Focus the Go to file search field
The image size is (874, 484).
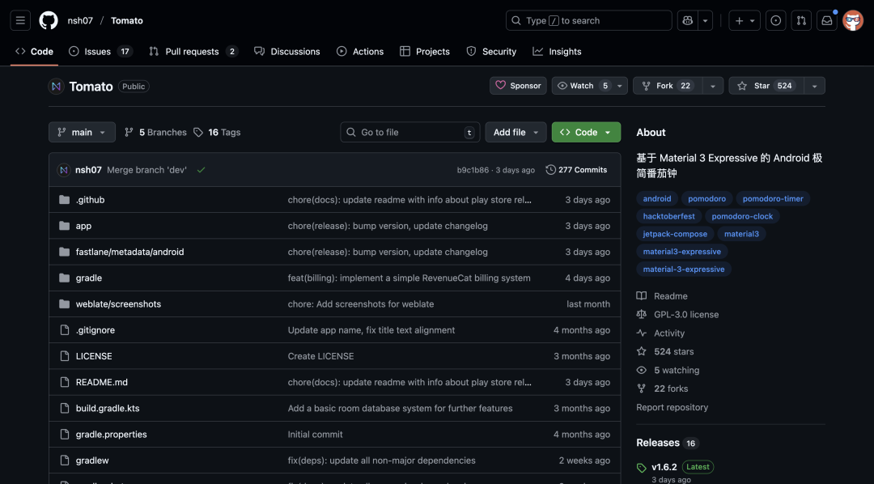pos(410,132)
